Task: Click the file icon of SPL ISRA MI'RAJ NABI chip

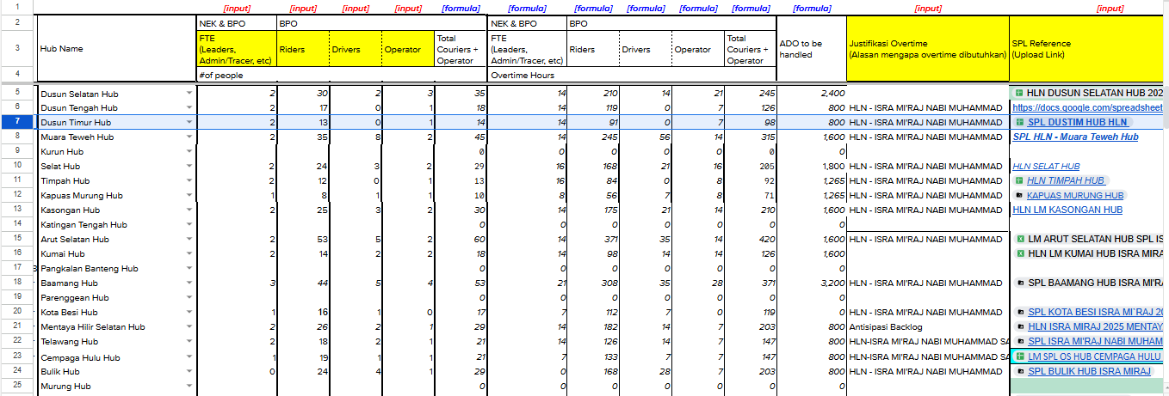Action: coord(1020,341)
